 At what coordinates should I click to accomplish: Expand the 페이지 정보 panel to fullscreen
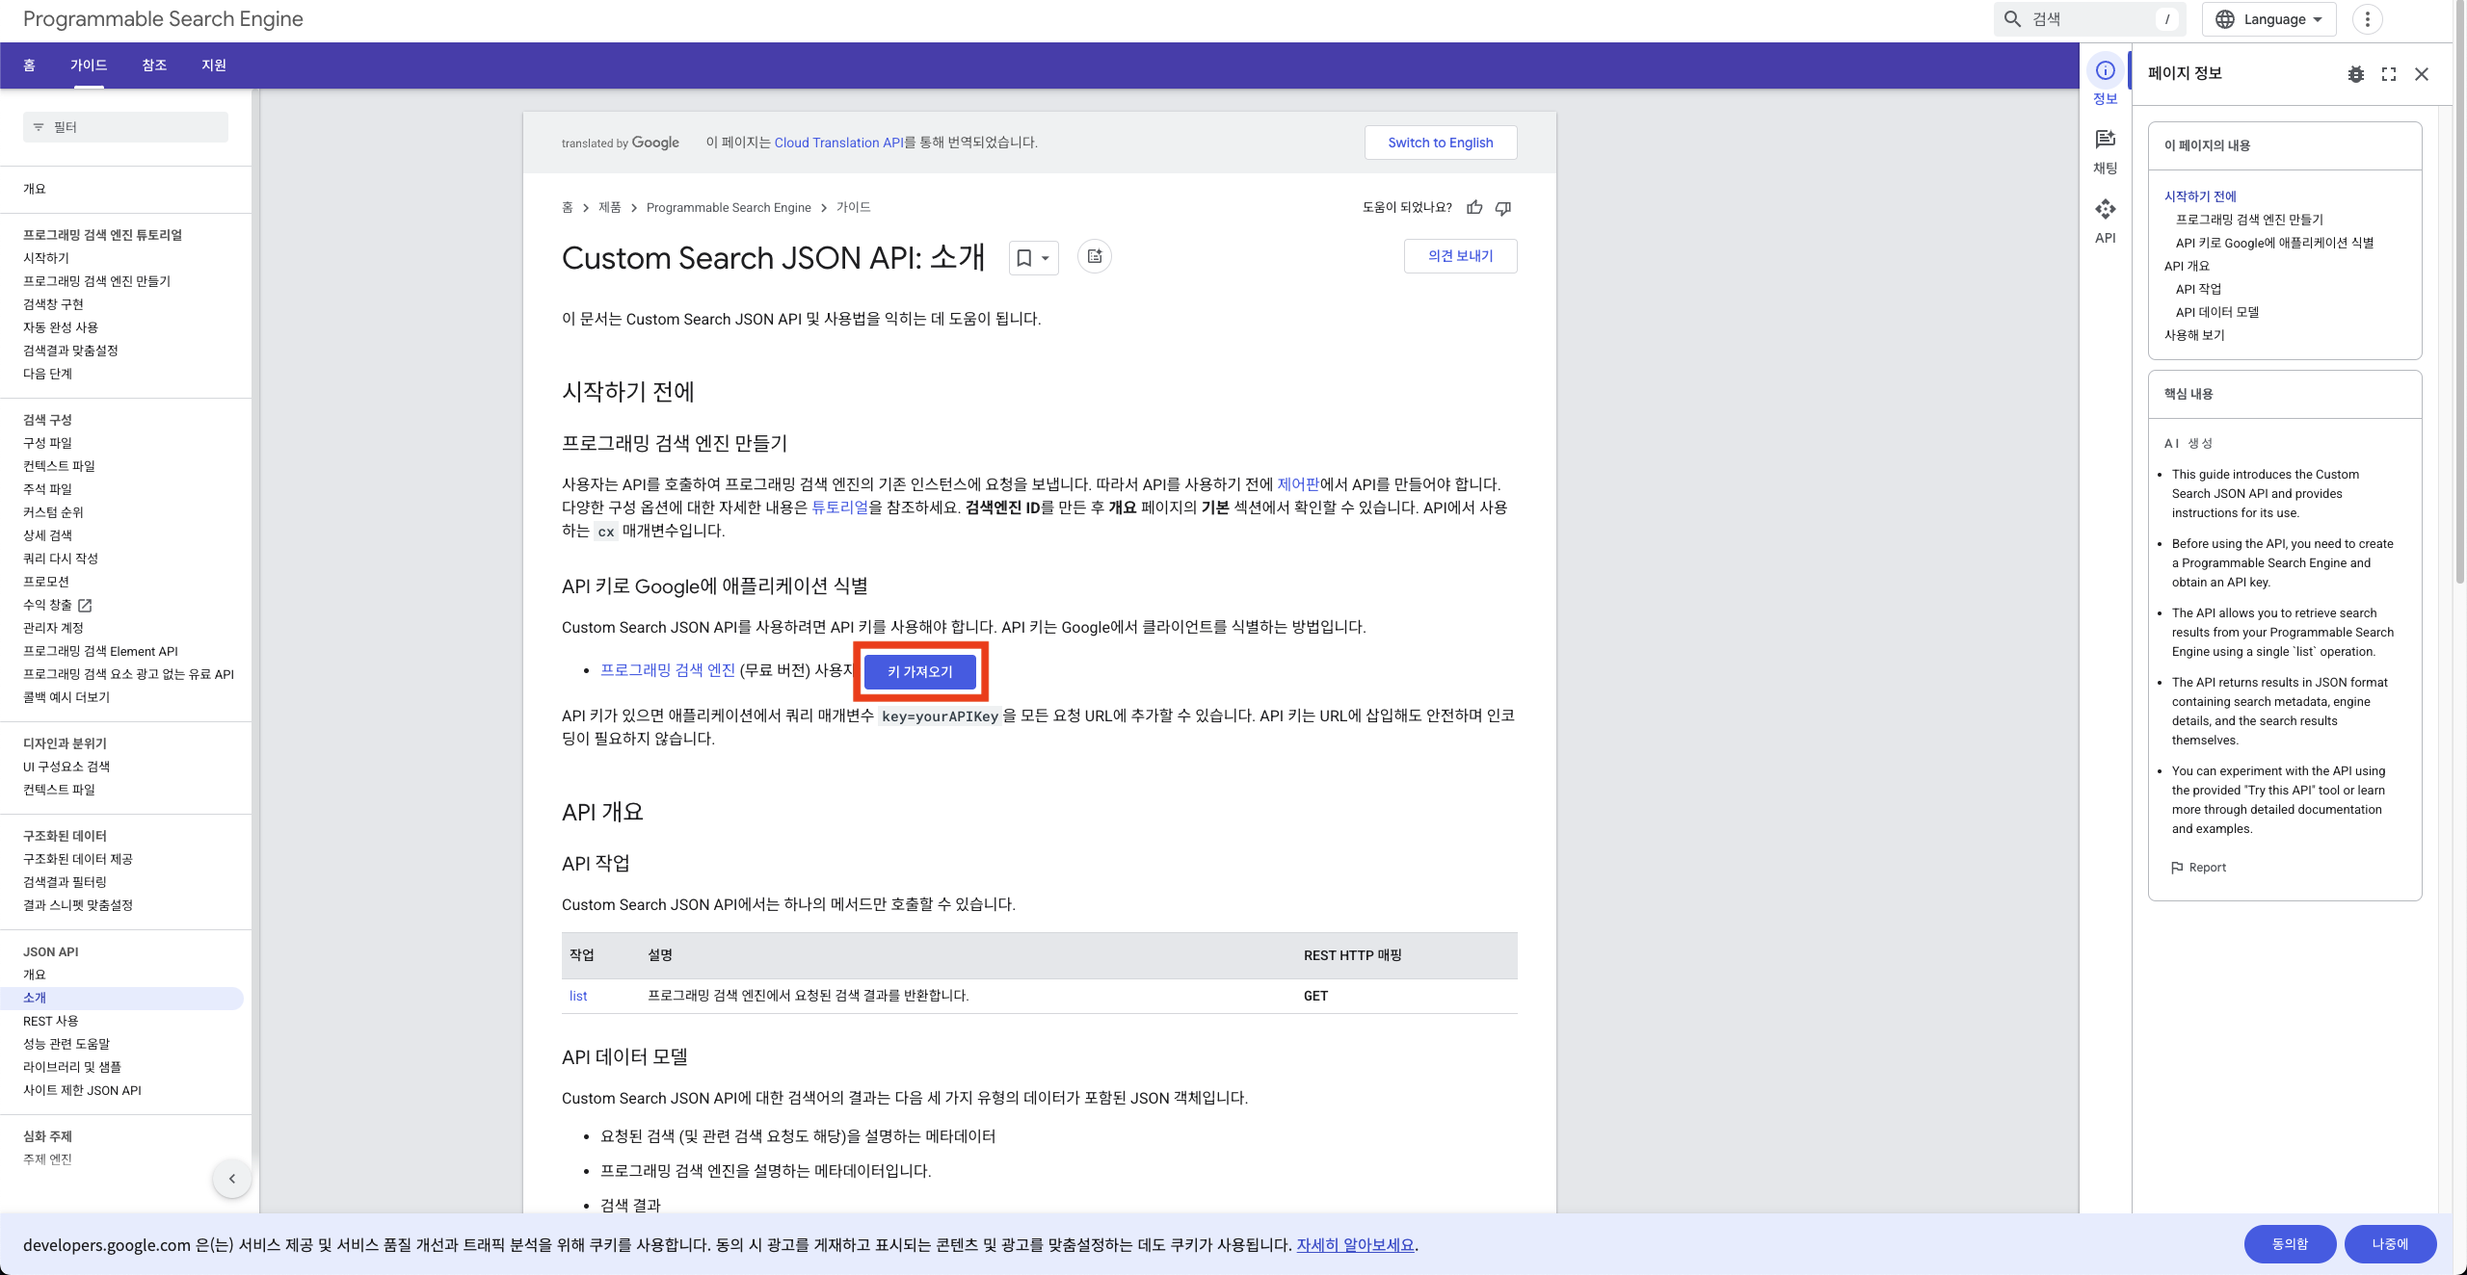tap(2388, 74)
